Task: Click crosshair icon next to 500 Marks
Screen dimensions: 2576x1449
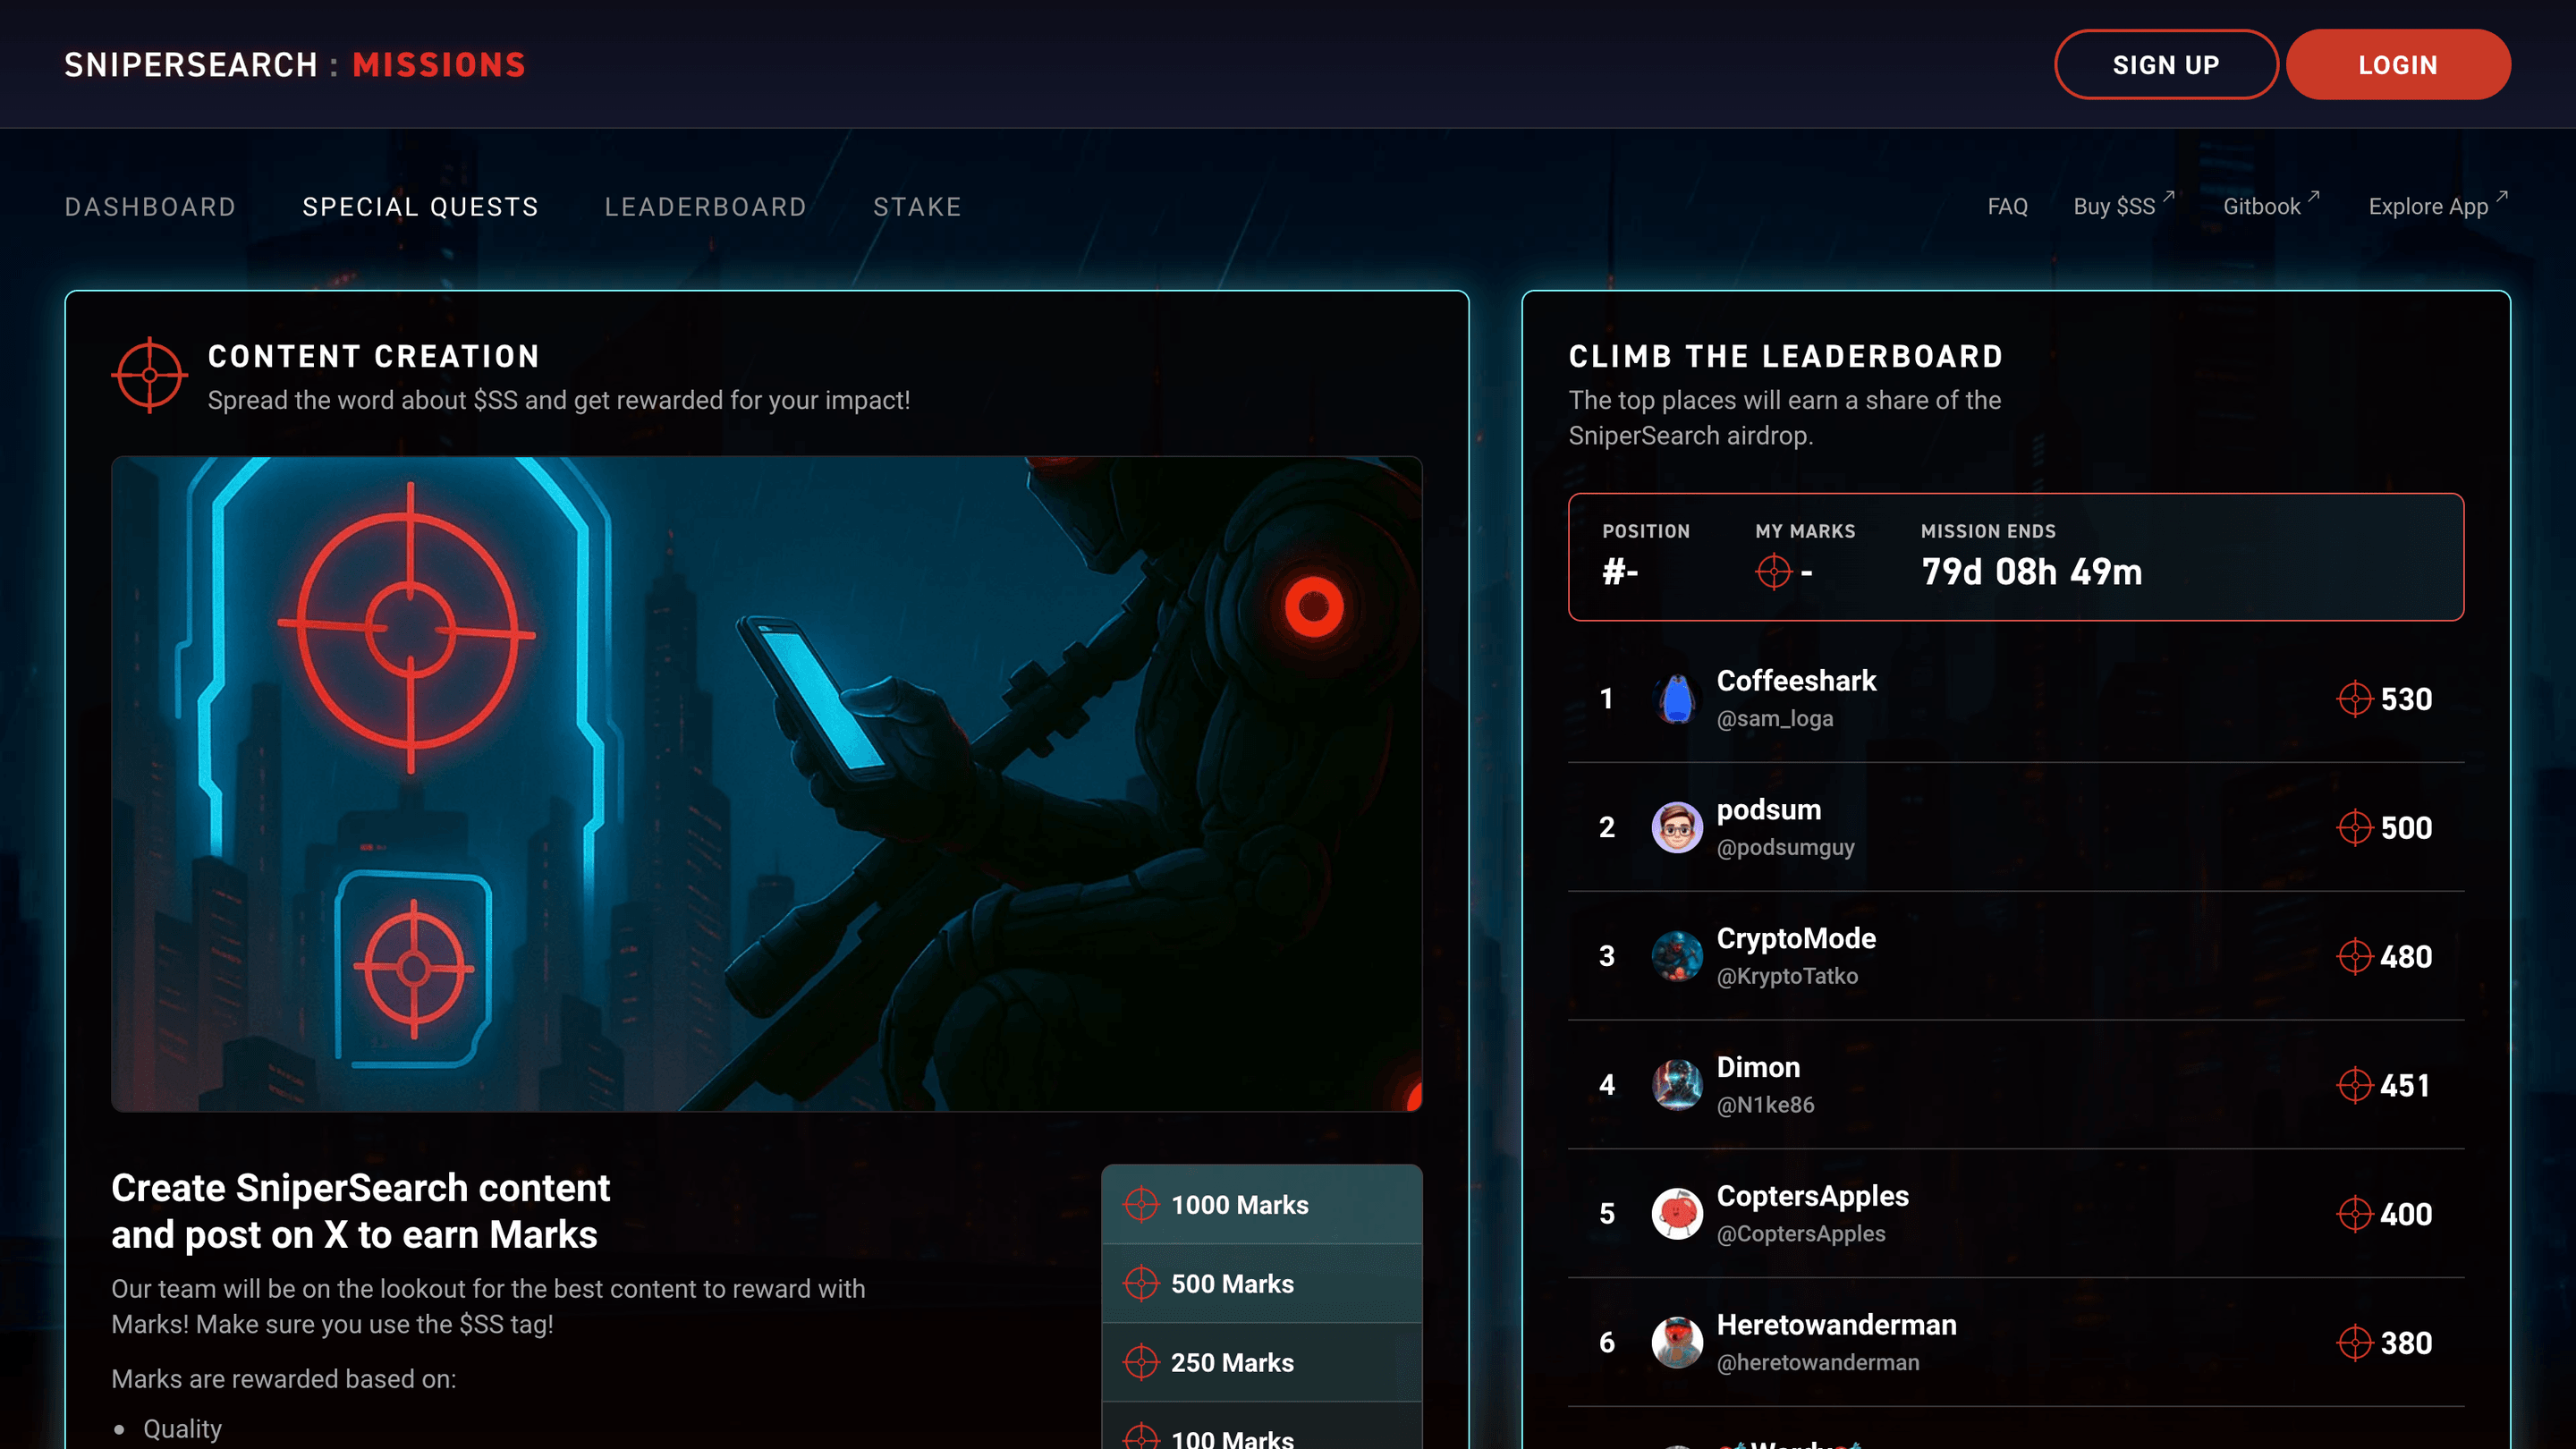Action: (x=1141, y=1283)
